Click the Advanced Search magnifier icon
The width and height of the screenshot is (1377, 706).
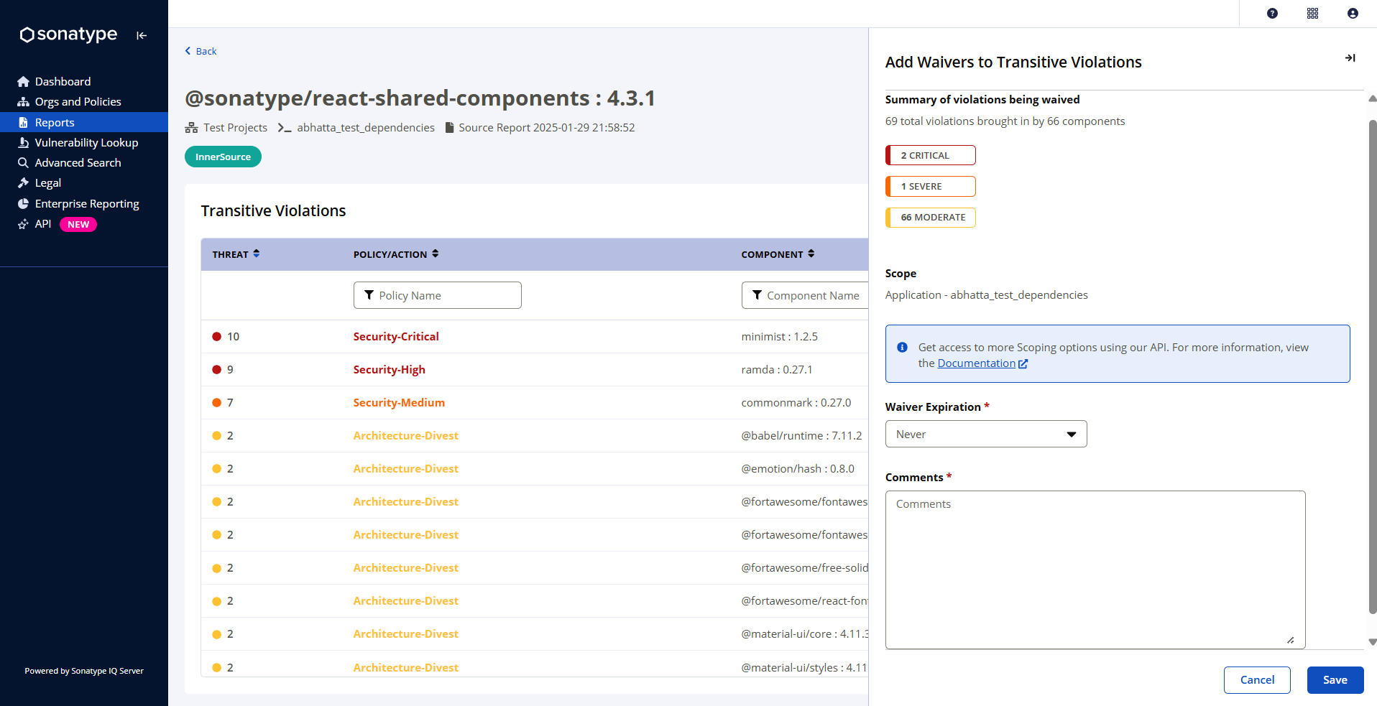[23, 163]
